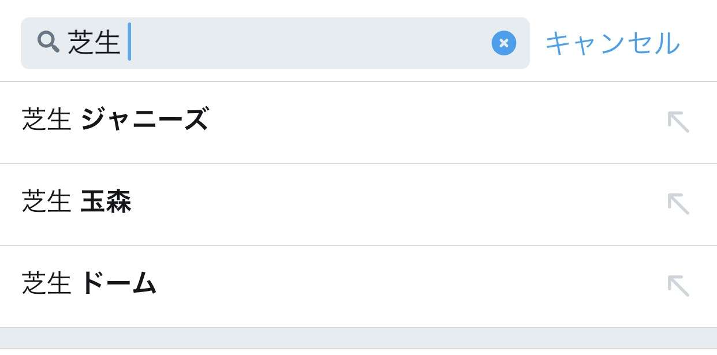The height and width of the screenshot is (355, 717).
Task: Fill query using the 芝生 ジャニーズ arrow
Action: pos(678,122)
